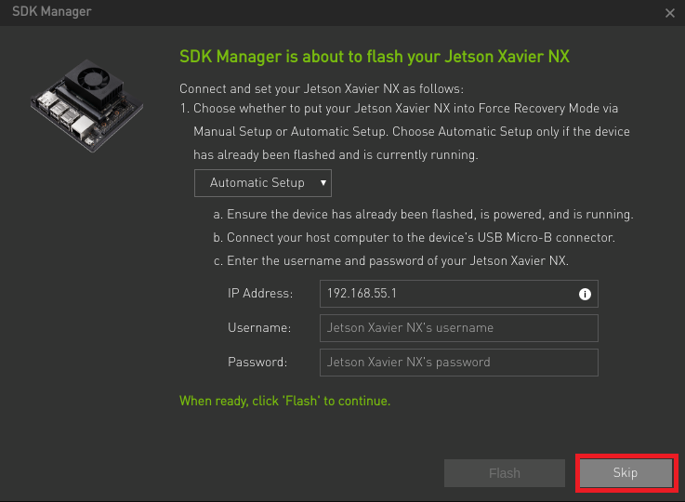Click 'When ready, click Flash to continue' text
685x502 pixels.
pyautogui.click(x=284, y=401)
